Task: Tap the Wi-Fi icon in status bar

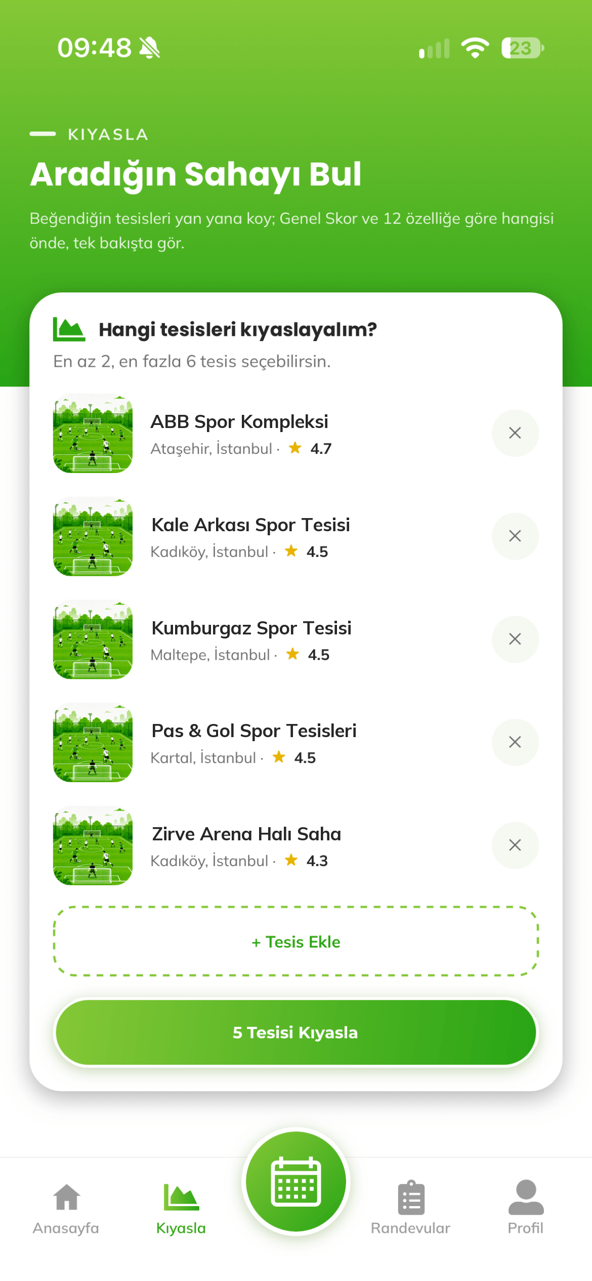Action: (475, 48)
